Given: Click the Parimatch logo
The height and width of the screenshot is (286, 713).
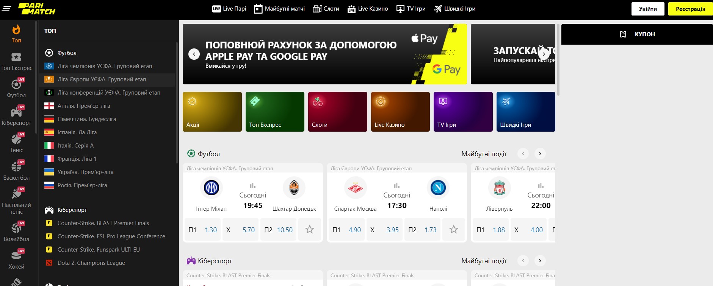Looking at the screenshot, I should pyautogui.click(x=36, y=9).
